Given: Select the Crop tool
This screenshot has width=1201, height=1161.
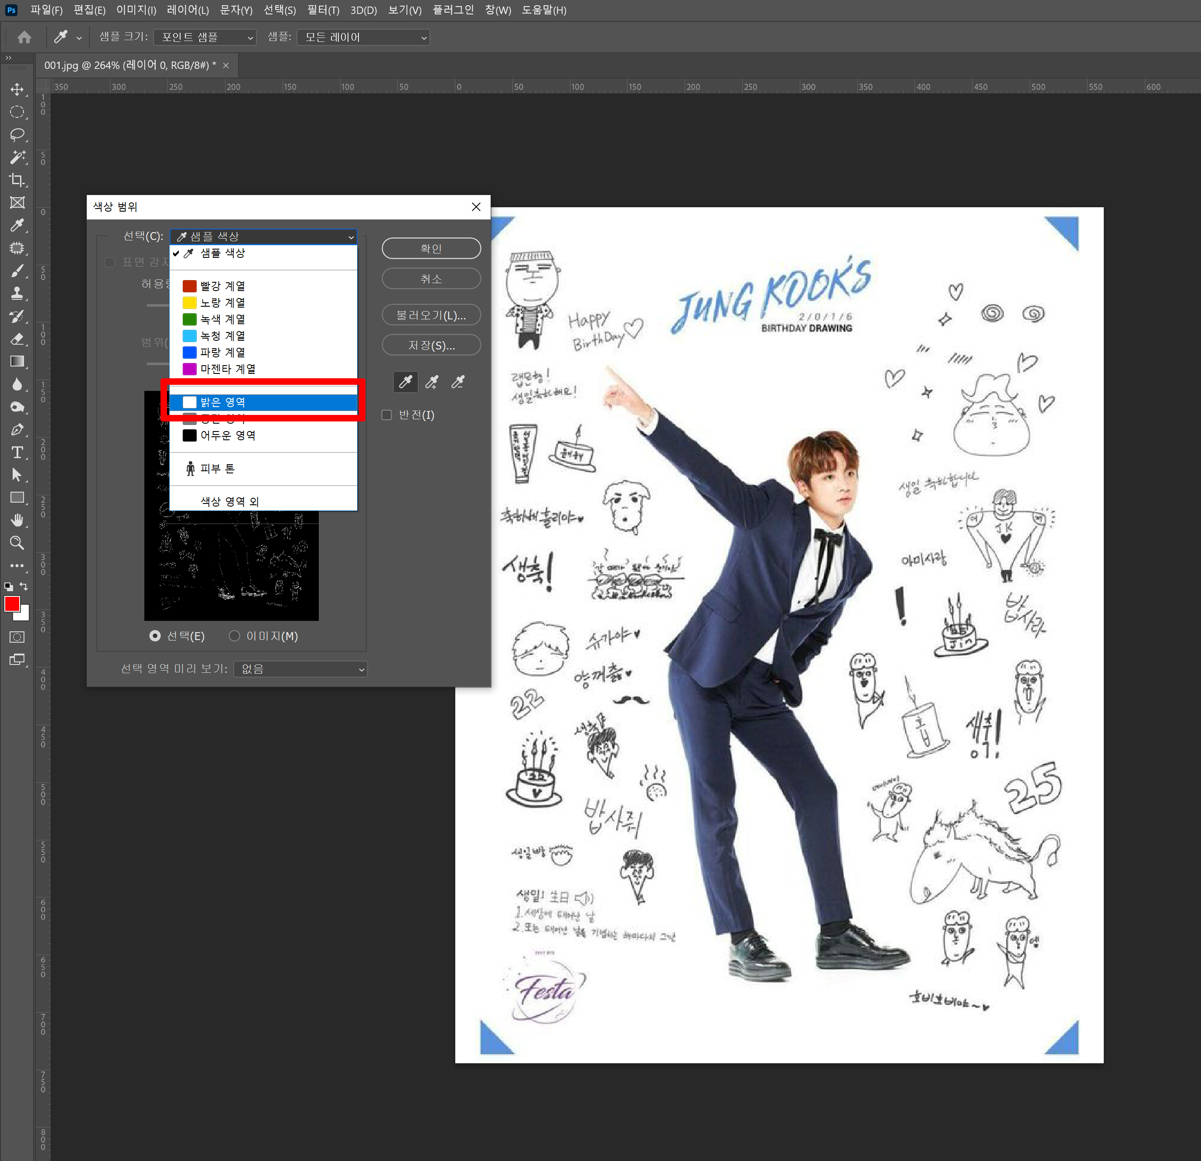Looking at the screenshot, I should (x=17, y=180).
